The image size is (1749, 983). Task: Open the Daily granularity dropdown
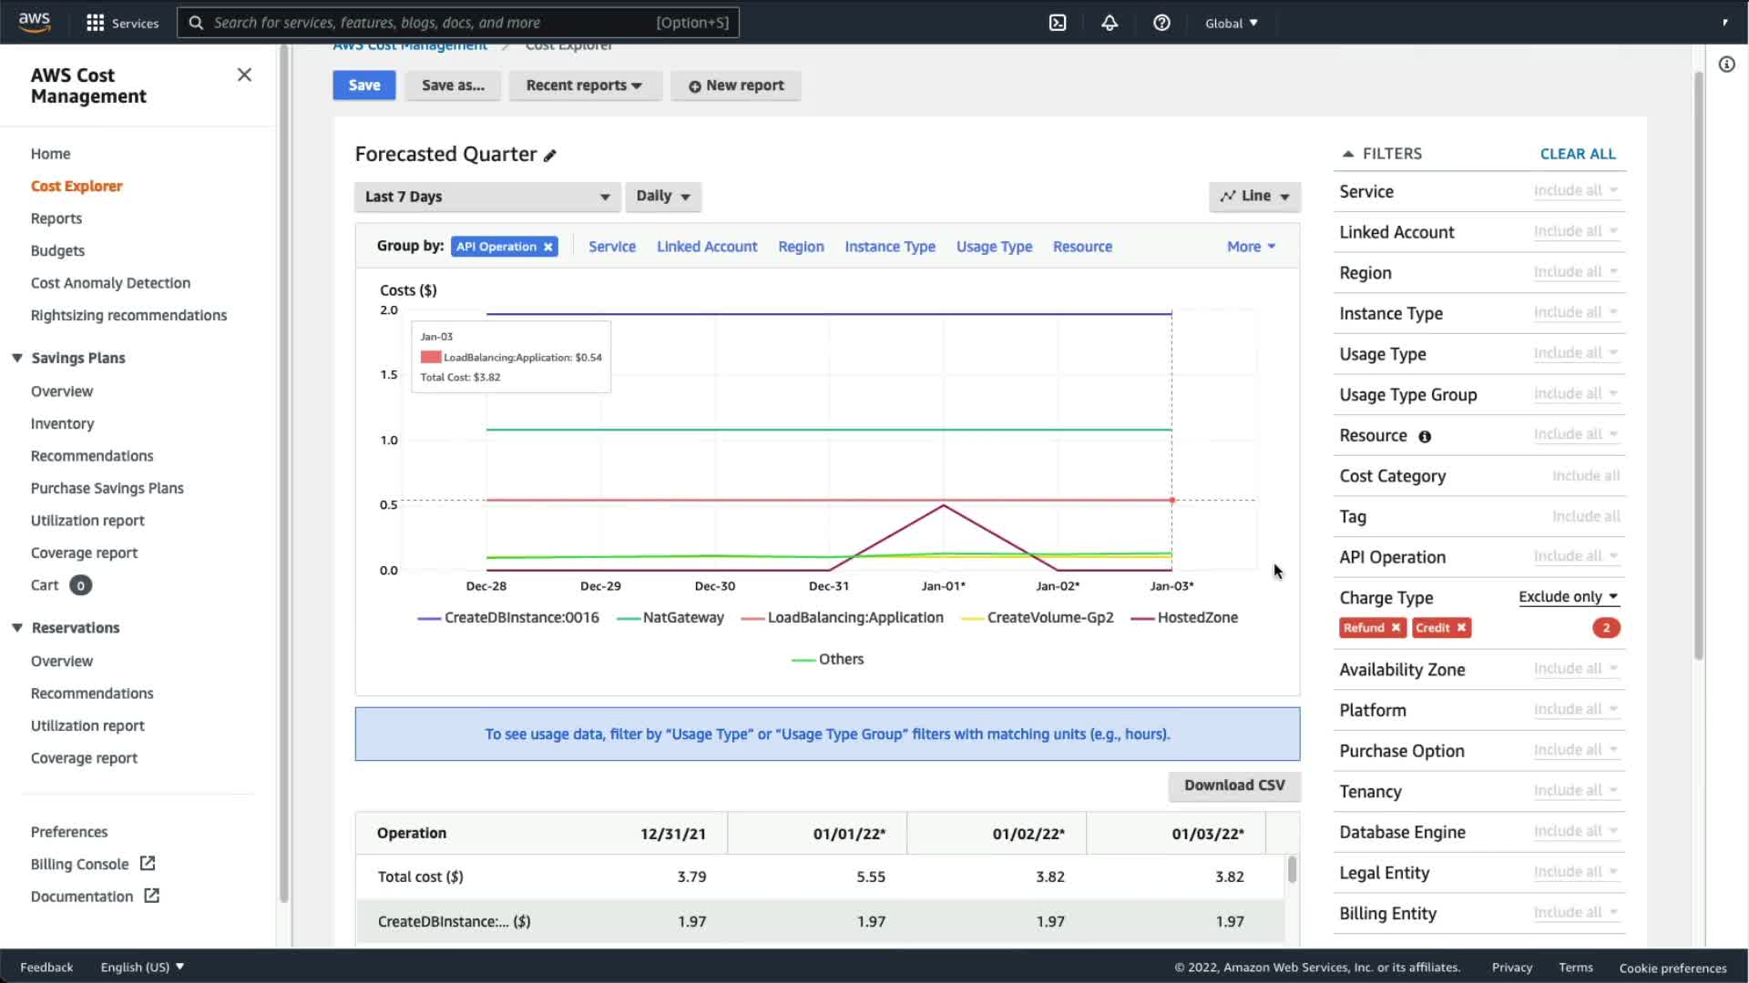[x=662, y=196]
